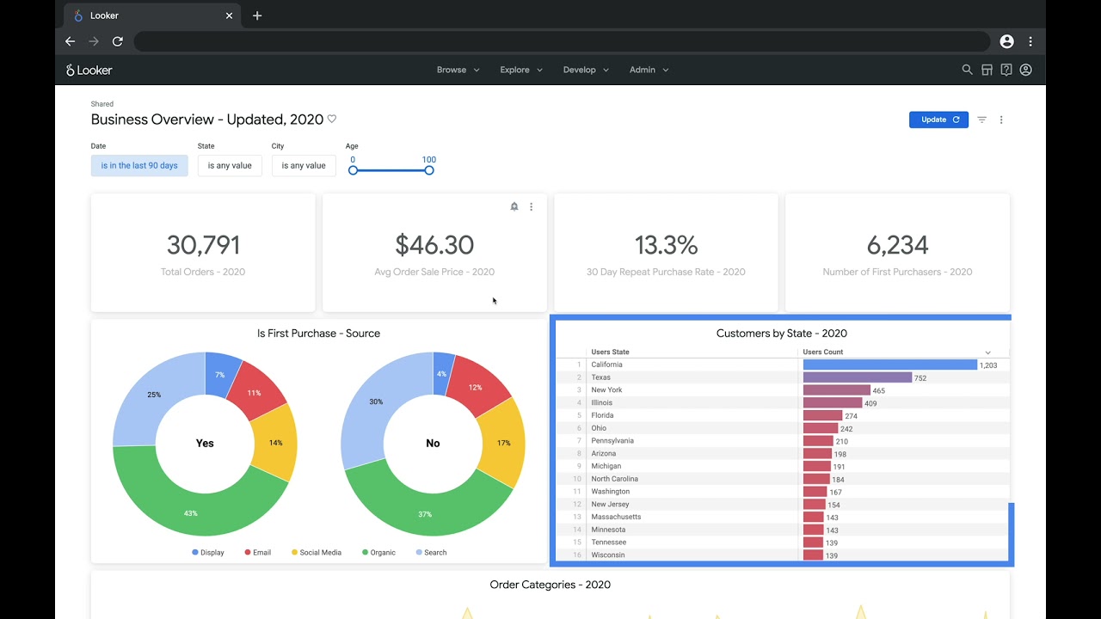This screenshot has height=619, width=1101.
Task: Click the 30,791 Total Orders value
Action: point(203,245)
